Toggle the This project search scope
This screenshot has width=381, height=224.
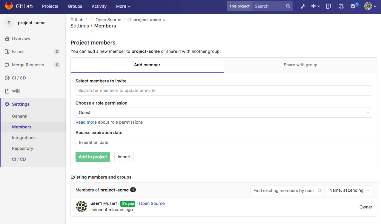[239, 6]
